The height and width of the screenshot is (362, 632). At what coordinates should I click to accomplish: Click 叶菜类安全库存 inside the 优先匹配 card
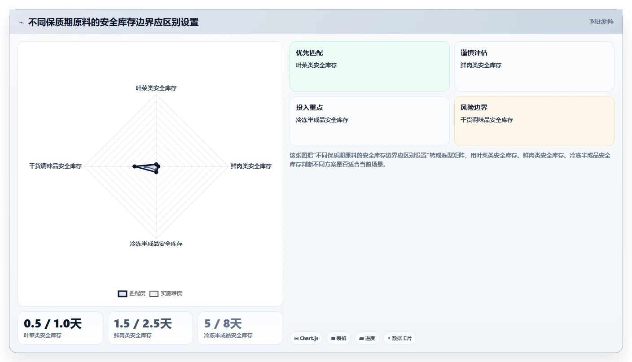316,65
